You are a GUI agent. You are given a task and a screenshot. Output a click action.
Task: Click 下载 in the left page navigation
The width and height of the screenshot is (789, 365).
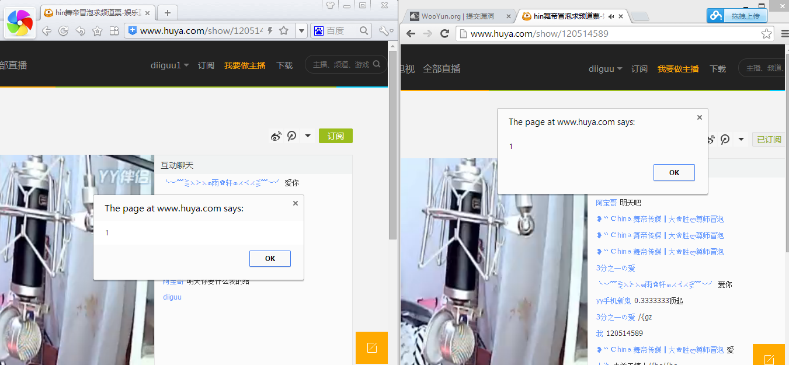click(284, 65)
